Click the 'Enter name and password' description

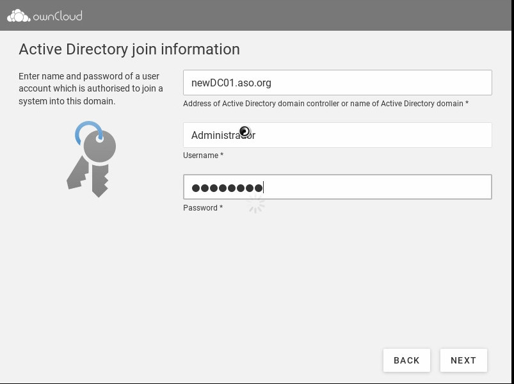tap(90, 88)
